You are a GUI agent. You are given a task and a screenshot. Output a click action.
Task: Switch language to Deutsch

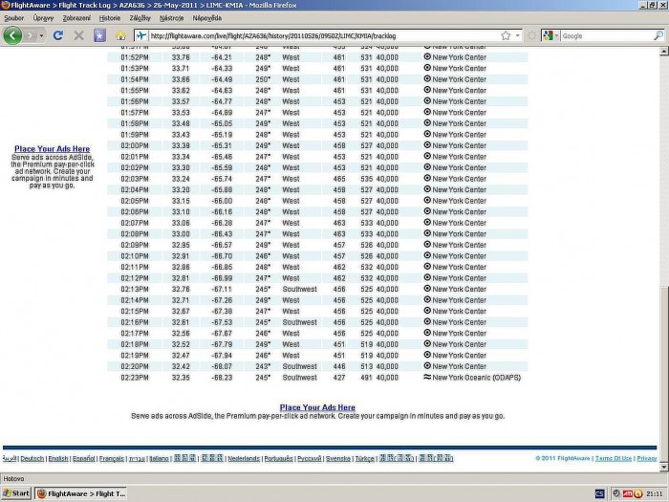(x=32, y=458)
